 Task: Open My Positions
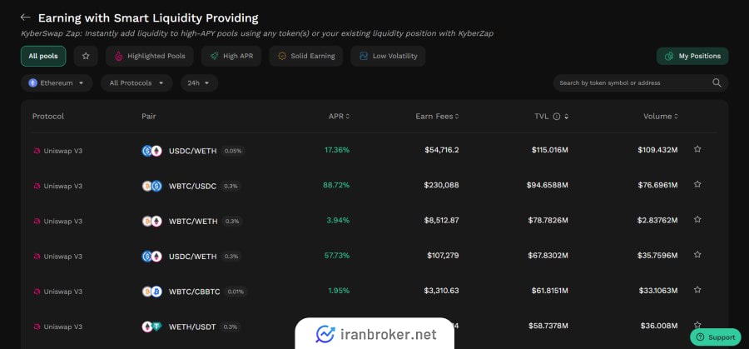pyautogui.click(x=692, y=56)
